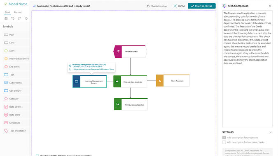Image resolution: width=278 pixels, height=156 pixels.
Task: Select the inventory check event shape
Action: point(130,52)
